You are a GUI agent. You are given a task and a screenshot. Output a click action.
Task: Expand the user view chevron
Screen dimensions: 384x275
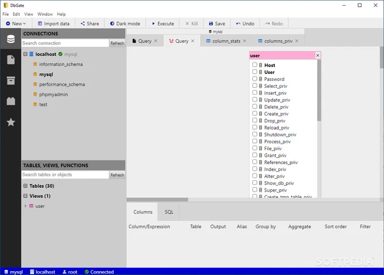(x=25, y=206)
